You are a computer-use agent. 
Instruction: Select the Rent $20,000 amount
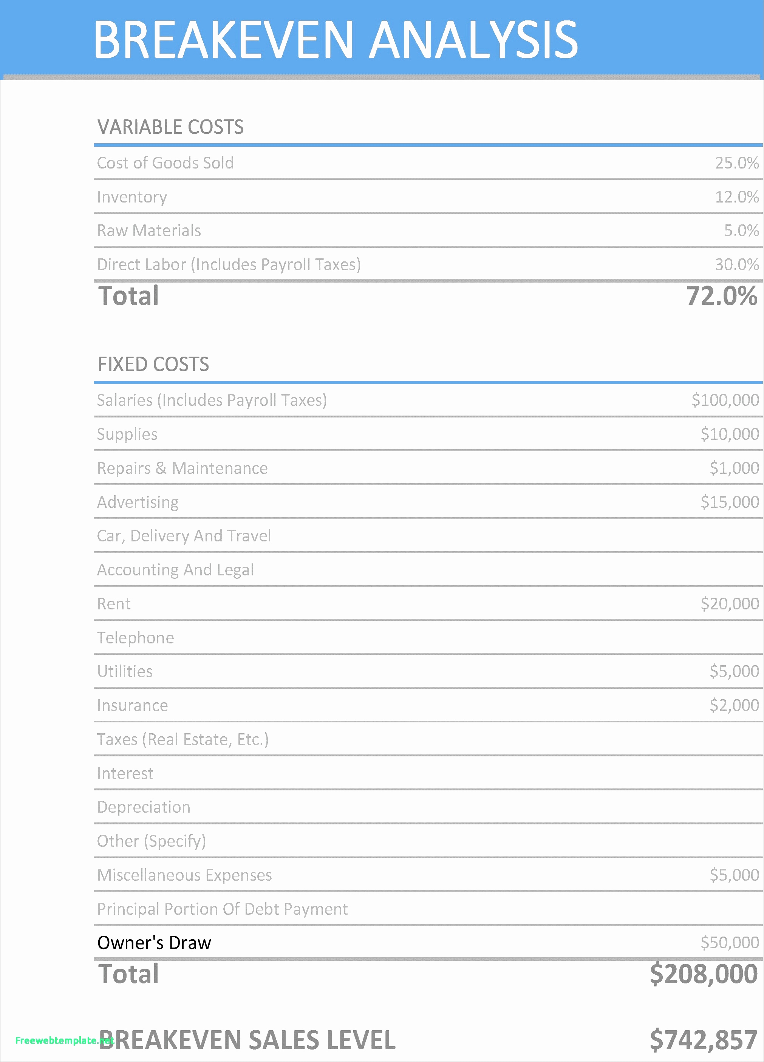[x=729, y=604]
